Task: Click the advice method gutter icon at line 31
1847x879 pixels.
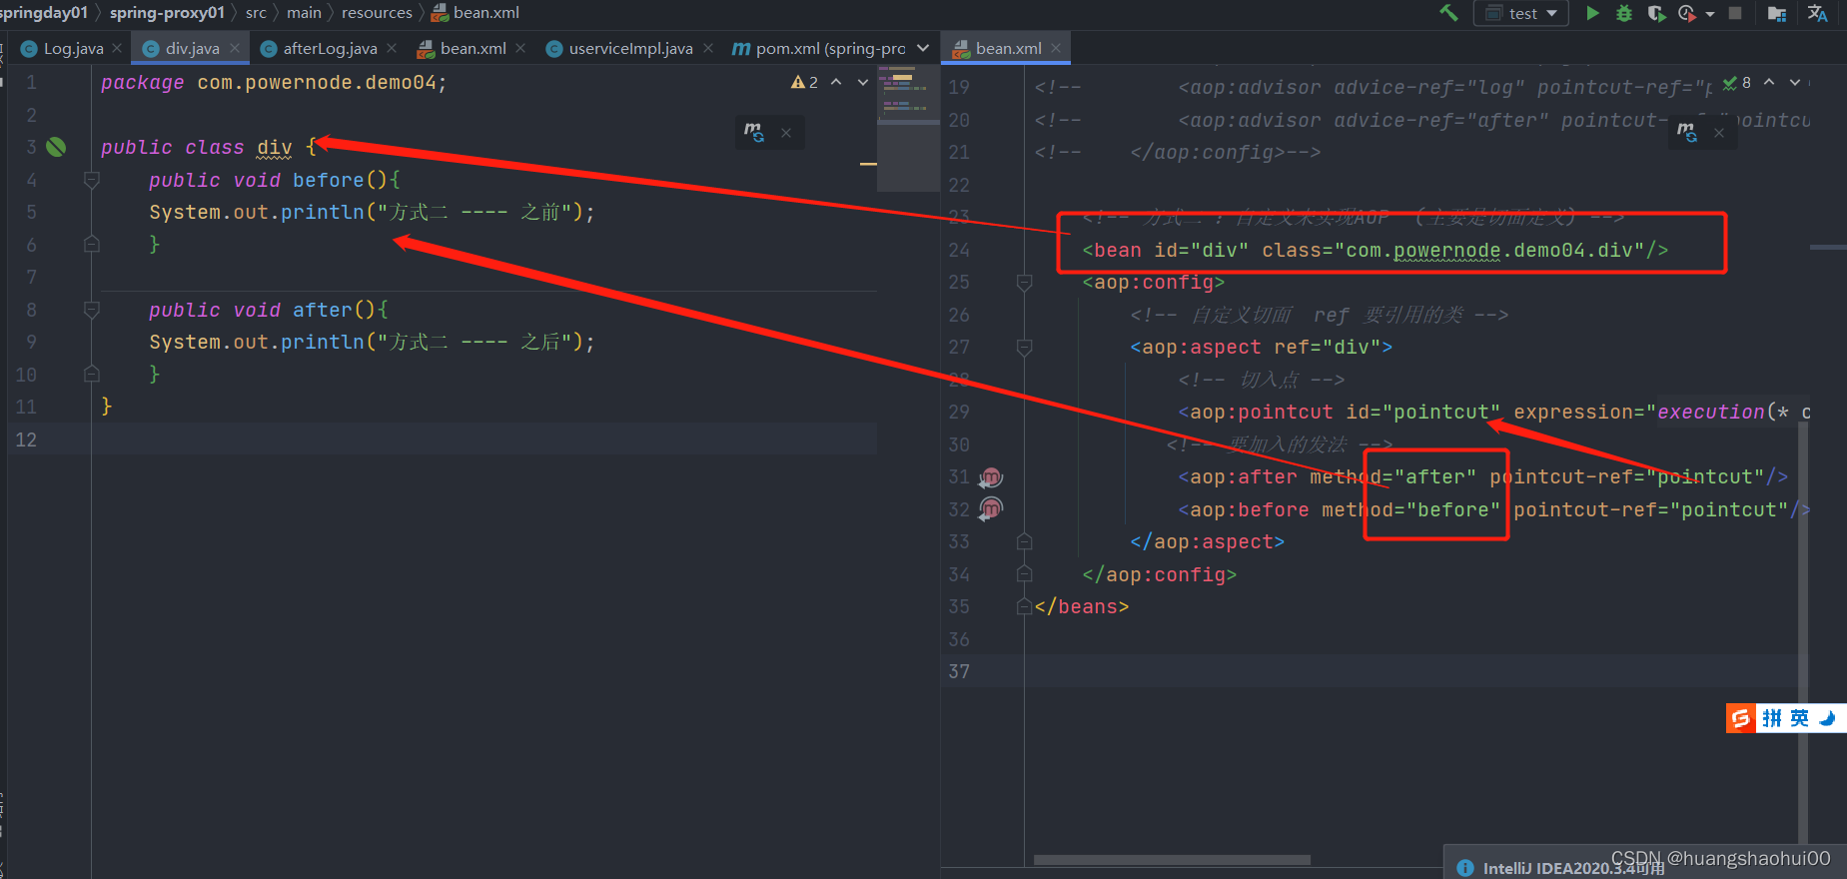Action: tap(990, 477)
